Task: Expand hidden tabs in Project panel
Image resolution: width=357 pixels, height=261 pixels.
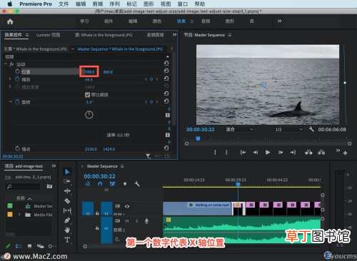Action: 54,166
